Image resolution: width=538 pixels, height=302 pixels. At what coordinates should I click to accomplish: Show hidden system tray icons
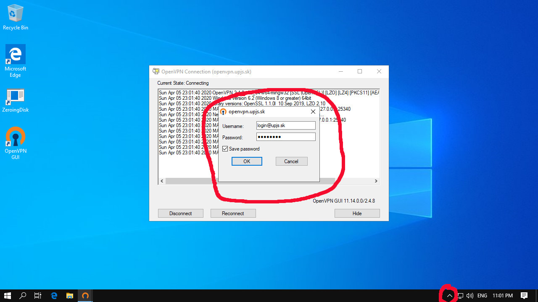(x=449, y=296)
